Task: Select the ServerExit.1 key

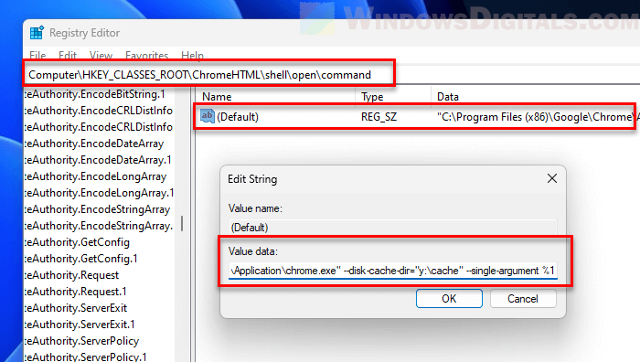Action: [80, 325]
